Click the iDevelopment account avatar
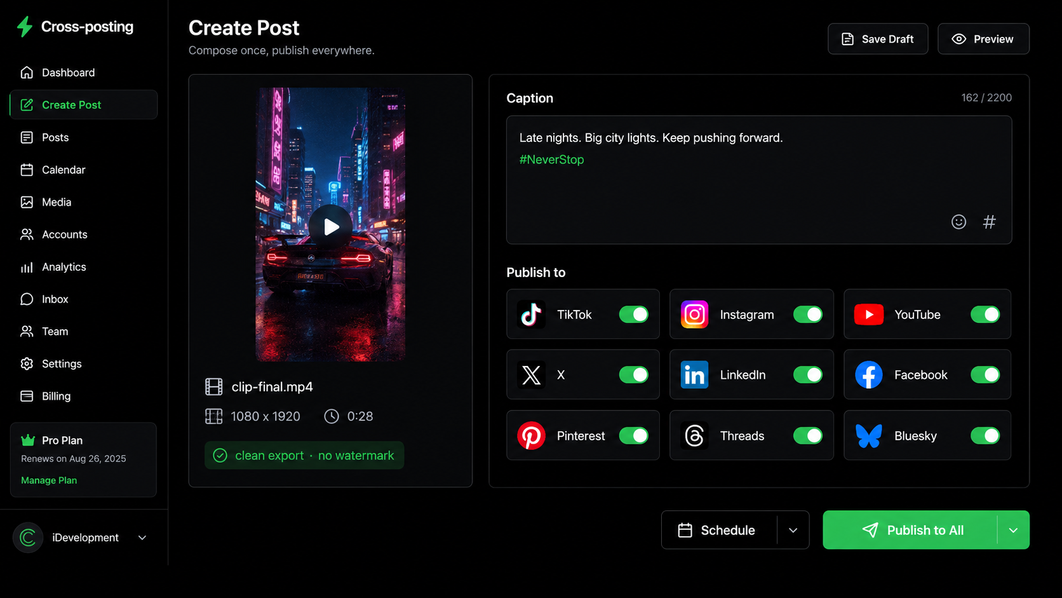This screenshot has height=598, width=1062. 28,538
